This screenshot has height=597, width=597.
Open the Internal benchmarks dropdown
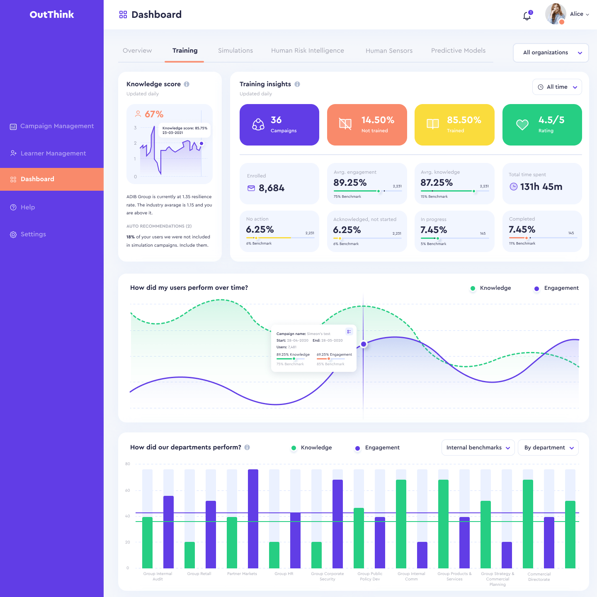478,448
